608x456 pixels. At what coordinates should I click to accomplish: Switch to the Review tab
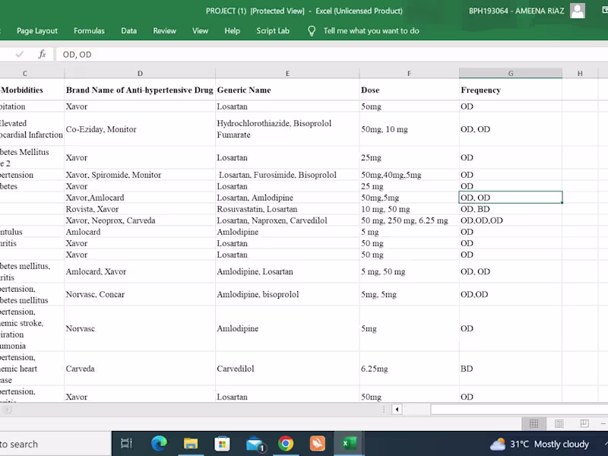[x=164, y=31]
